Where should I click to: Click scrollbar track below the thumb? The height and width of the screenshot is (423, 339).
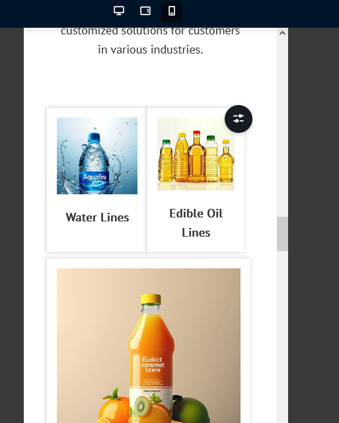point(282,336)
